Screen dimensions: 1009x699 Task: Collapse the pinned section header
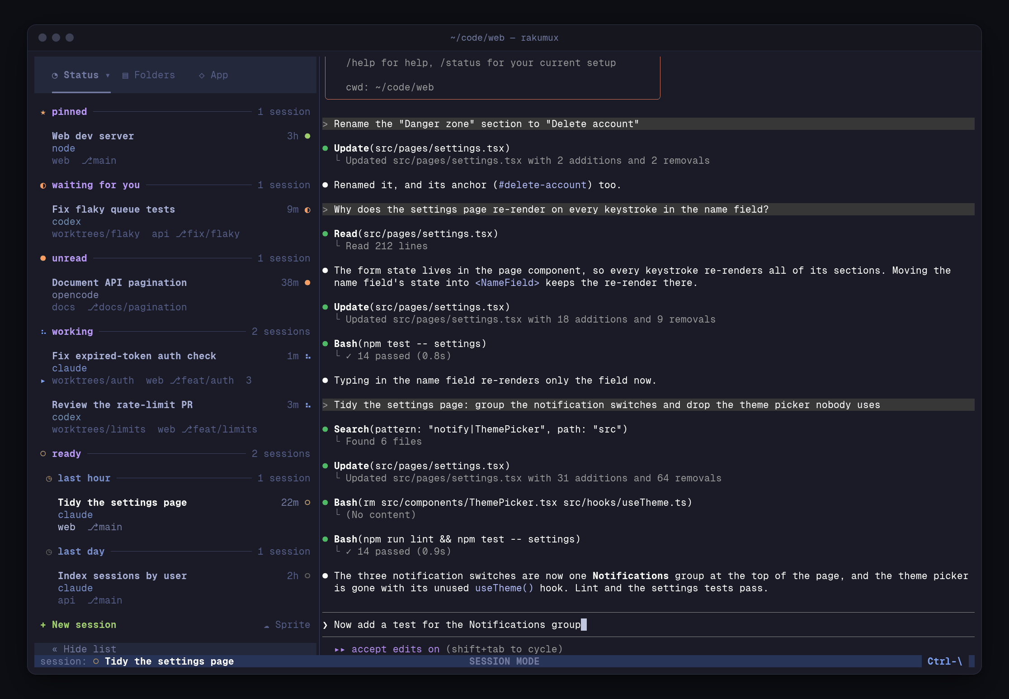tap(175, 112)
